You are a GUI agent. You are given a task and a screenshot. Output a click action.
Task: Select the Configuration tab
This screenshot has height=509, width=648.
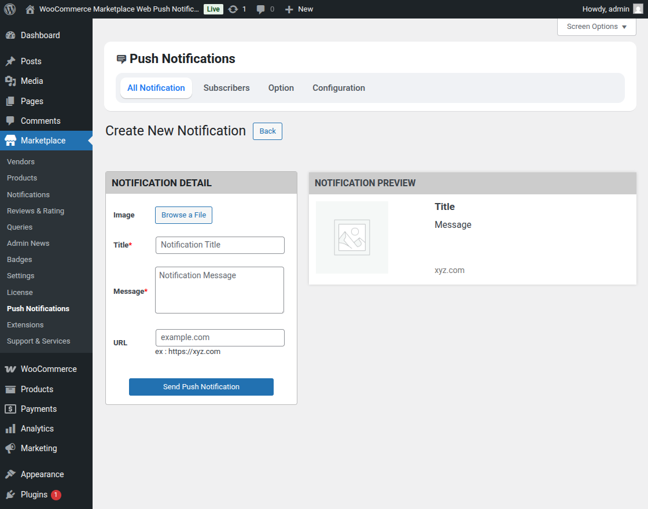[338, 88]
